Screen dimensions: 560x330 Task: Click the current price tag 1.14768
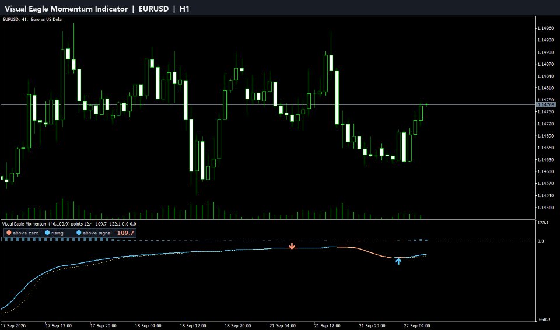point(546,104)
